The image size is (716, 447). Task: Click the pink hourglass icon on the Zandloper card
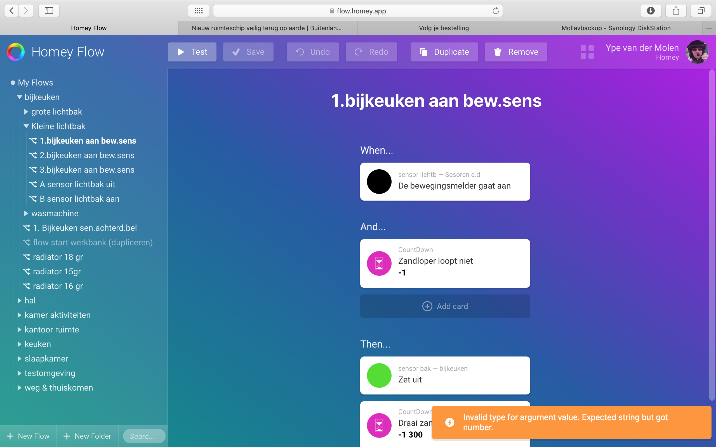pos(379,263)
